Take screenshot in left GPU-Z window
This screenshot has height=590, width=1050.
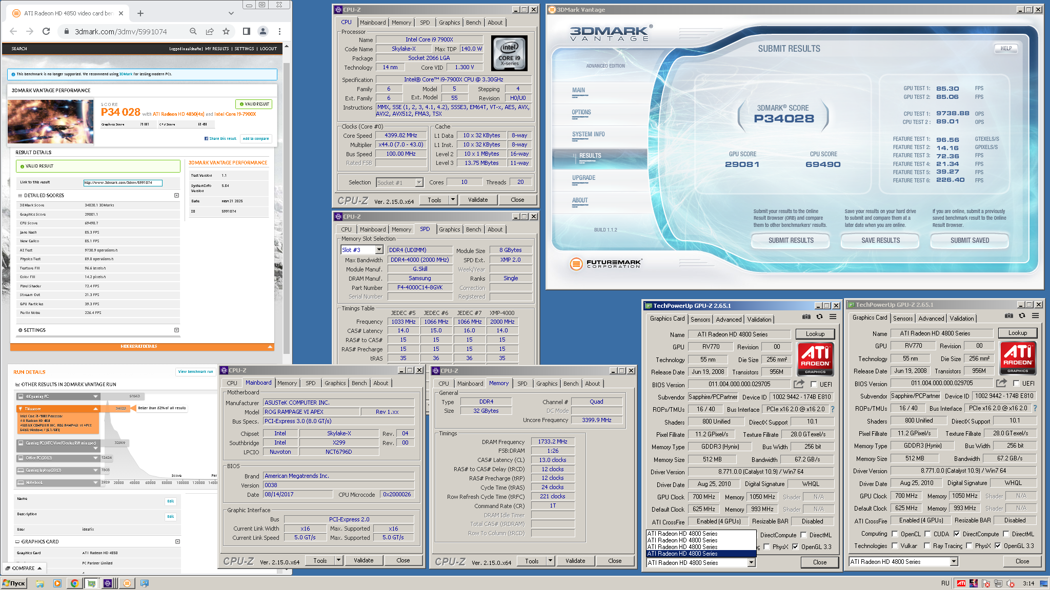pos(806,317)
